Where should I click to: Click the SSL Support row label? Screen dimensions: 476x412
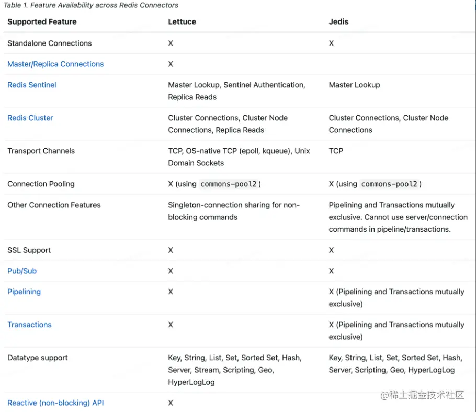(29, 250)
